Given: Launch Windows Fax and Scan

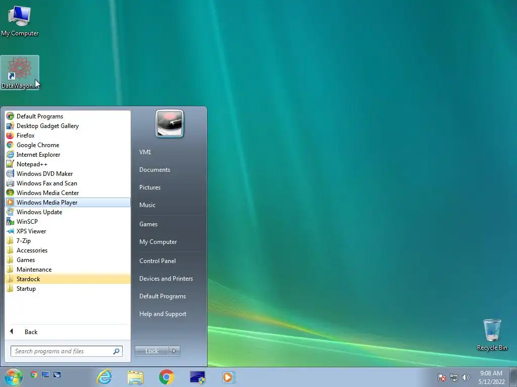Looking at the screenshot, I should pyautogui.click(x=68, y=183).
